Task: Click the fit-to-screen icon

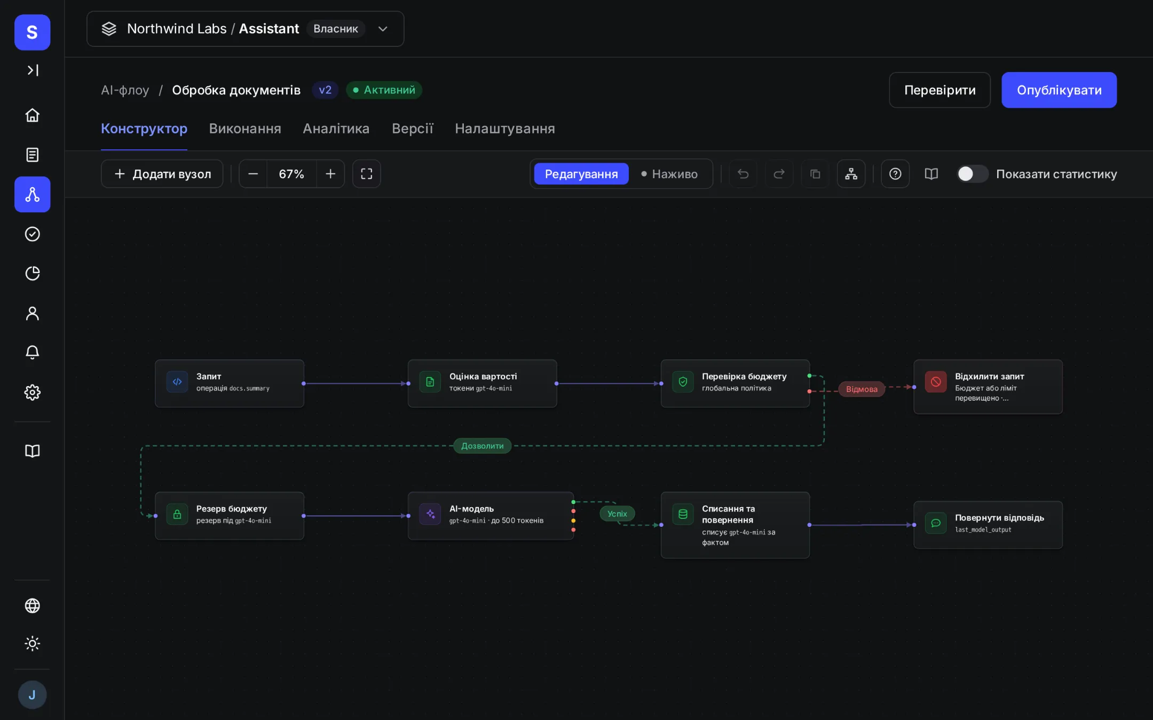Action: tap(367, 174)
